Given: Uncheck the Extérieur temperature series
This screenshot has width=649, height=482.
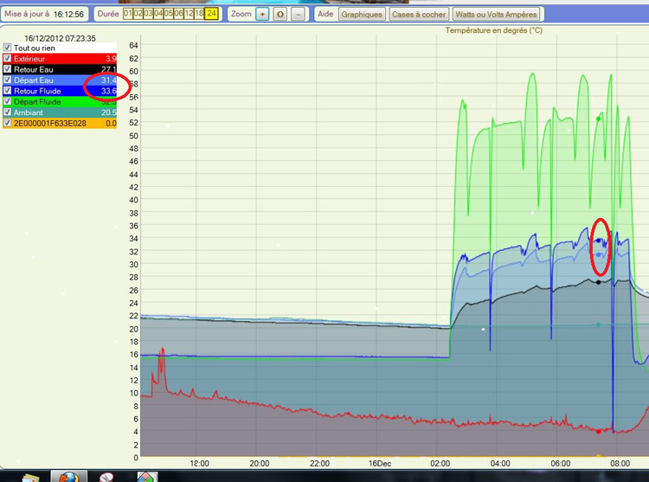Looking at the screenshot, I should click(x=8, y=58).
